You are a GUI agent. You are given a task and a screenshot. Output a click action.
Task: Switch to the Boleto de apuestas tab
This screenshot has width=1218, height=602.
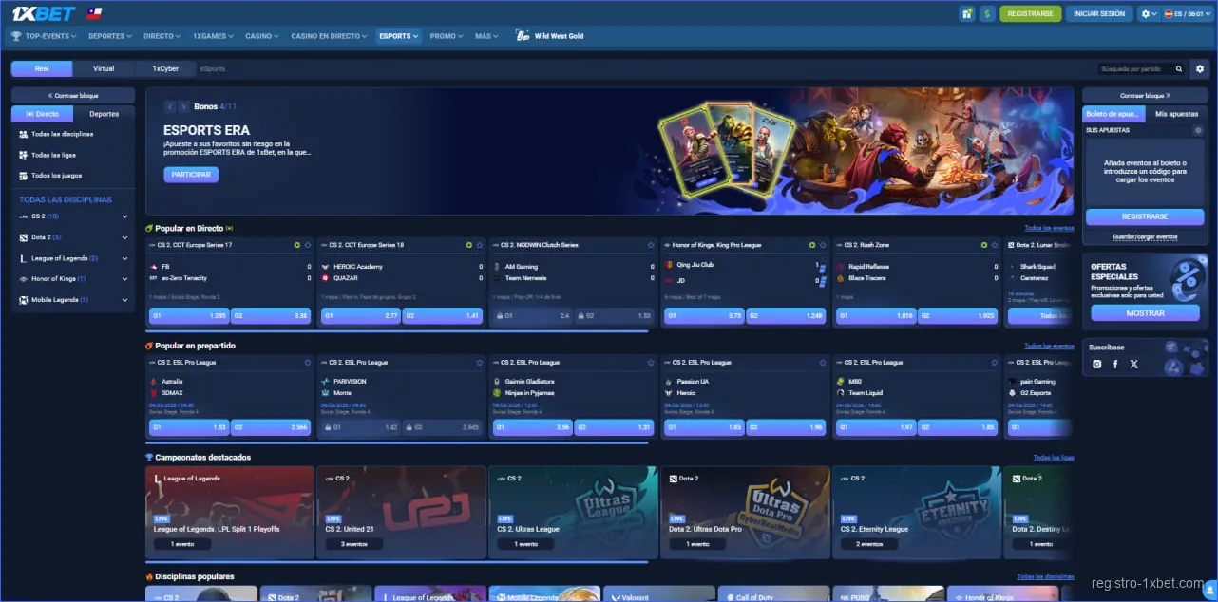[x=1114, y=114]
